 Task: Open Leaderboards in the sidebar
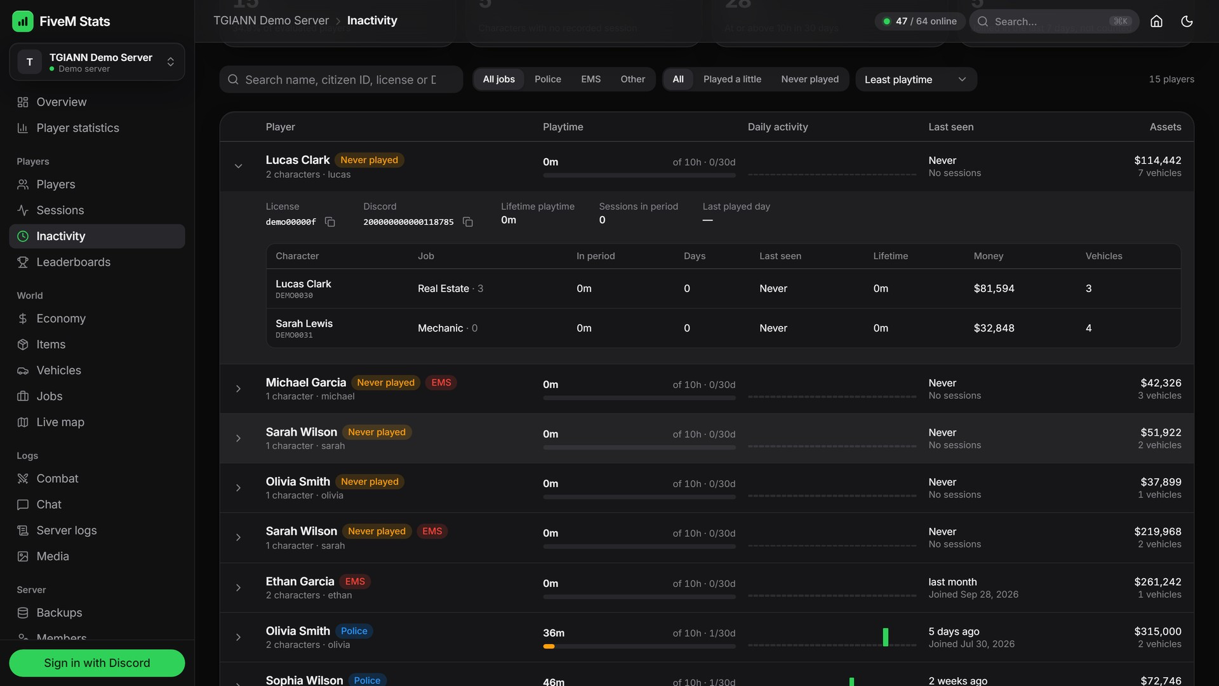[x=97, y=262]
